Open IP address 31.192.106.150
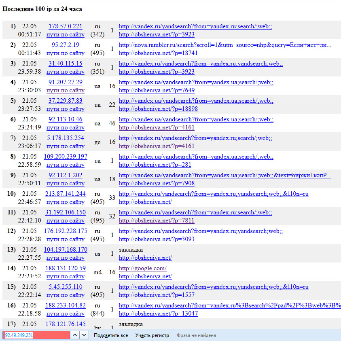 coord(66,212)
